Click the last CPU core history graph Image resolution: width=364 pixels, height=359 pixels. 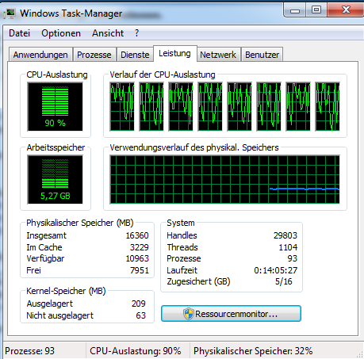(x=328, y=106)
